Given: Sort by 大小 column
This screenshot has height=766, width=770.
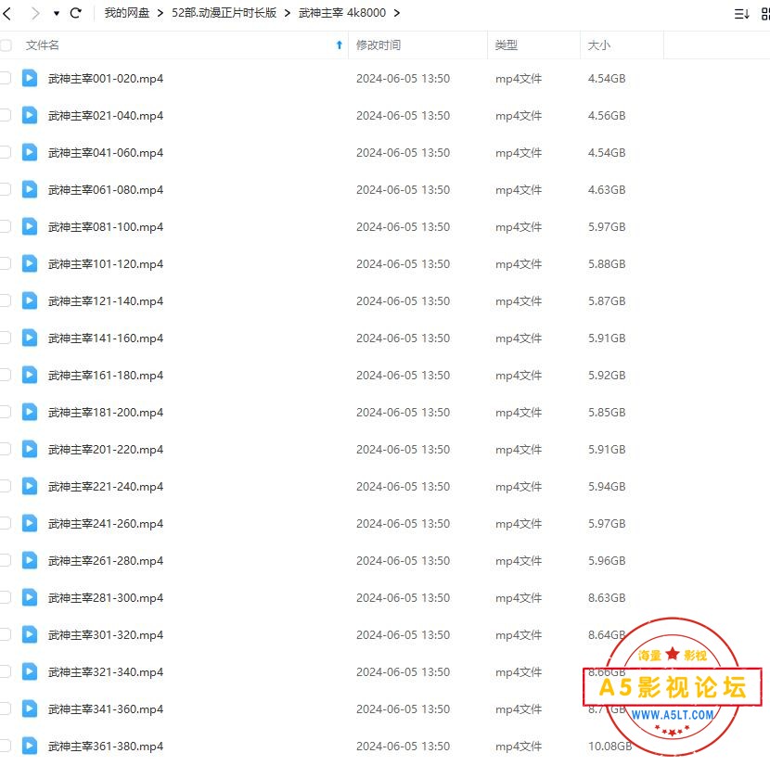Looking at the screenshot, I should pyautogui.click(x=599, y=45).
